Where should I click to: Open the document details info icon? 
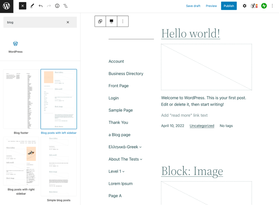pos(57,6)
